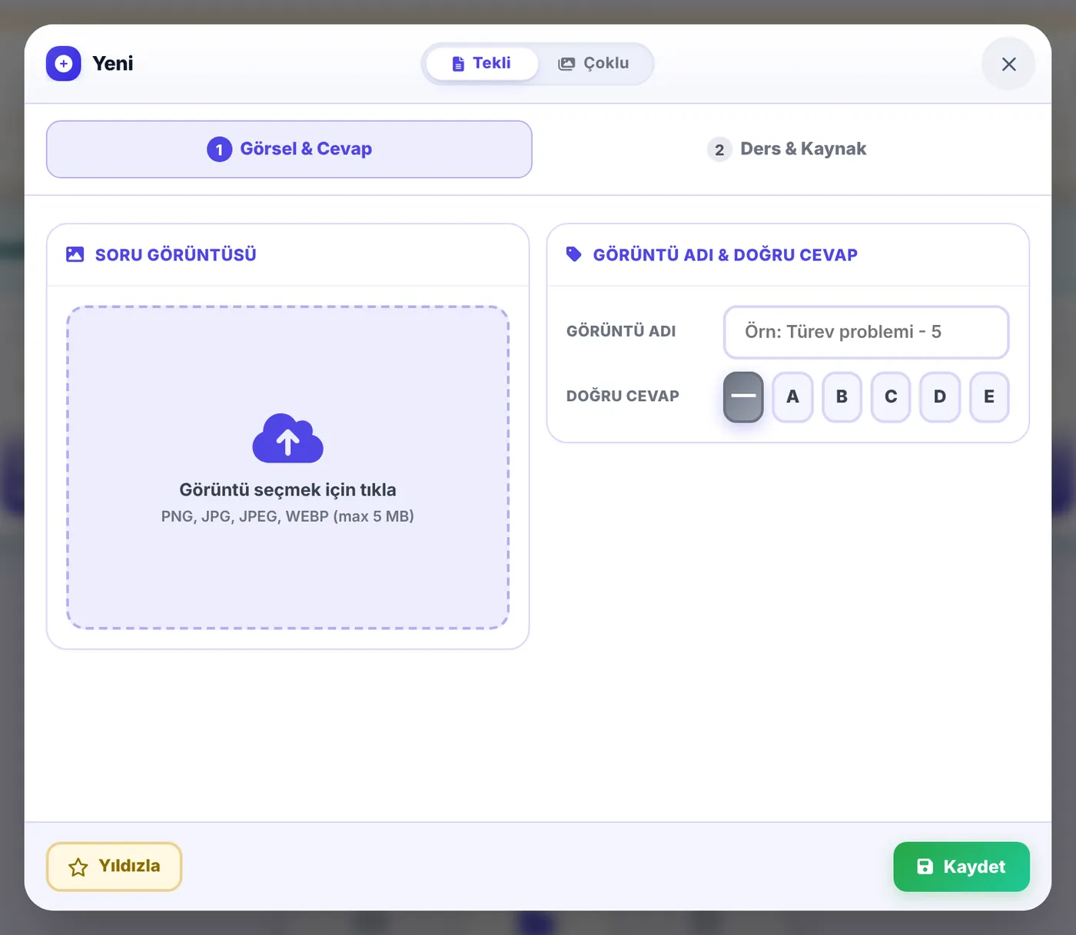Choose A as the correct answer
Screen dimensions: 1076x935
tap(792, 396)
